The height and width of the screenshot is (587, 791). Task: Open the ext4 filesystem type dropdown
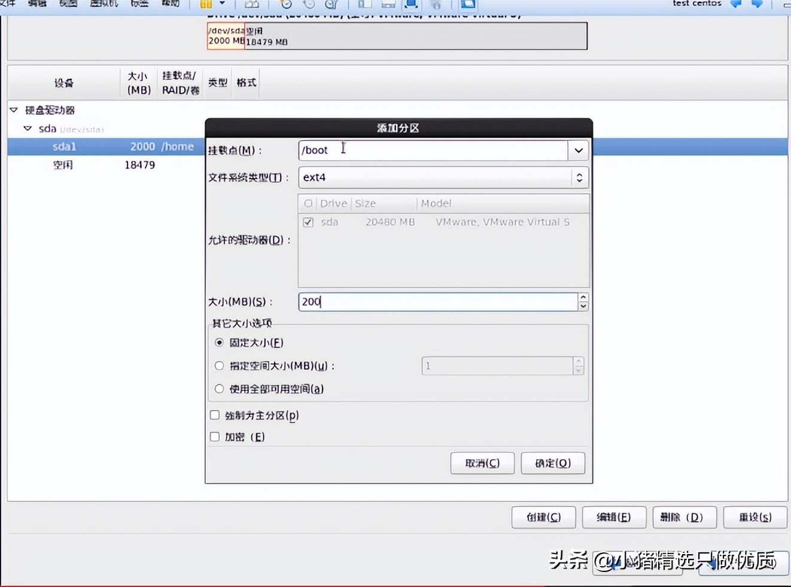click(x=578, y=177)
